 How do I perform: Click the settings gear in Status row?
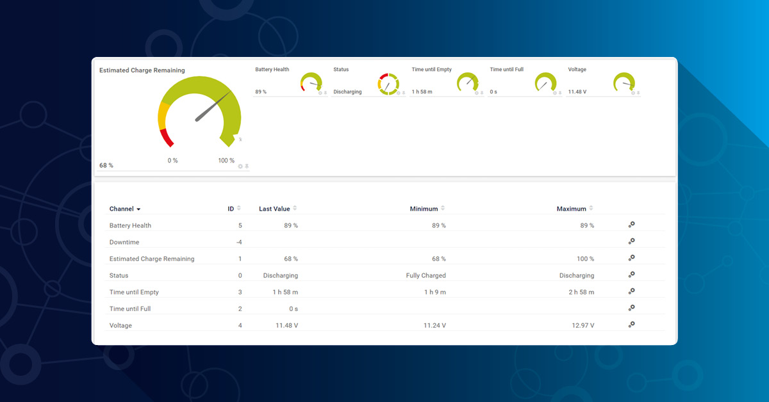click(631, 275)
